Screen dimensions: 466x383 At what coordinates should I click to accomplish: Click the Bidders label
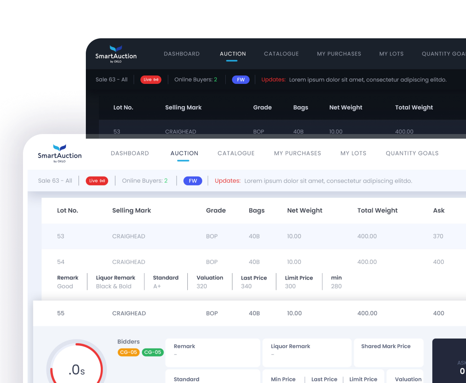click(128, 342)
